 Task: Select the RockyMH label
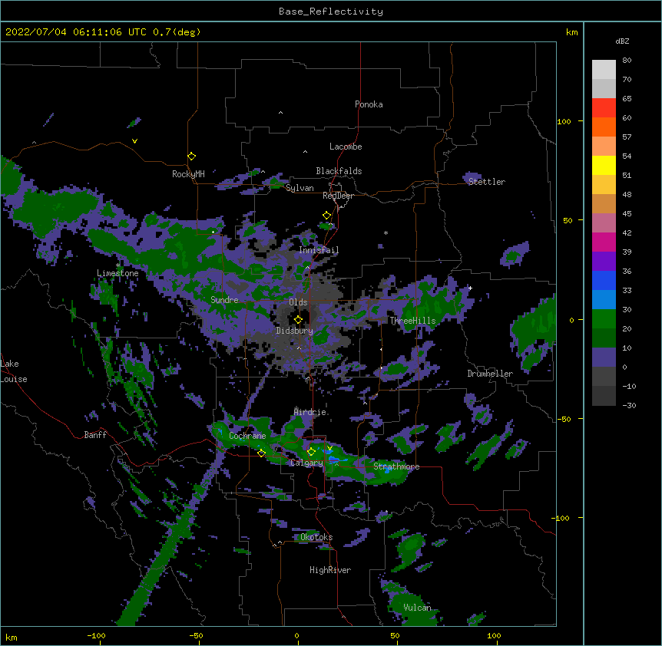click(x=188, y=174)
